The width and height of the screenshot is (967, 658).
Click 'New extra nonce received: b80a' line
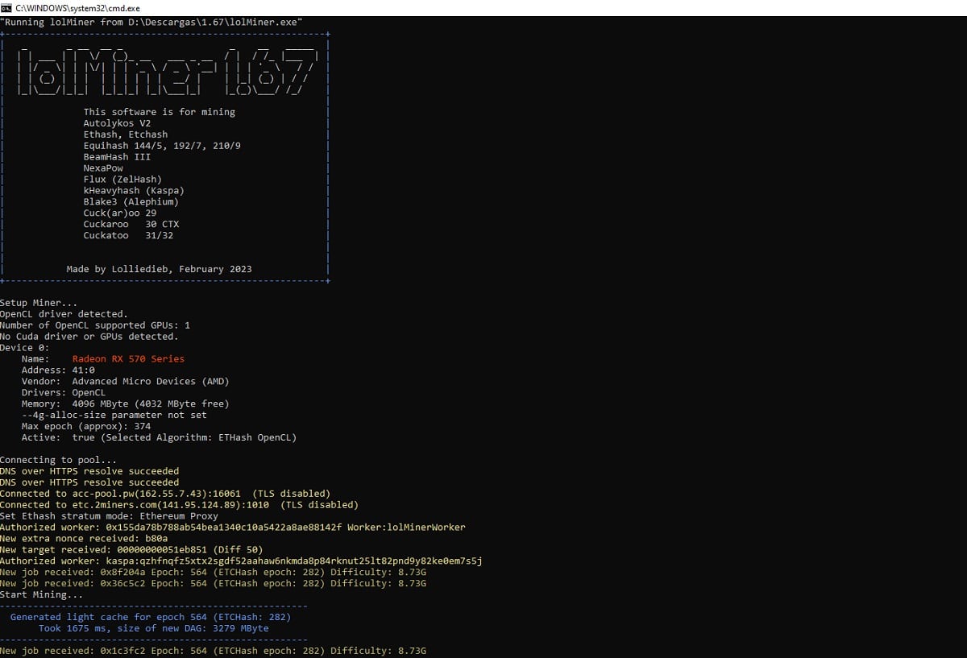click(84, 539)
